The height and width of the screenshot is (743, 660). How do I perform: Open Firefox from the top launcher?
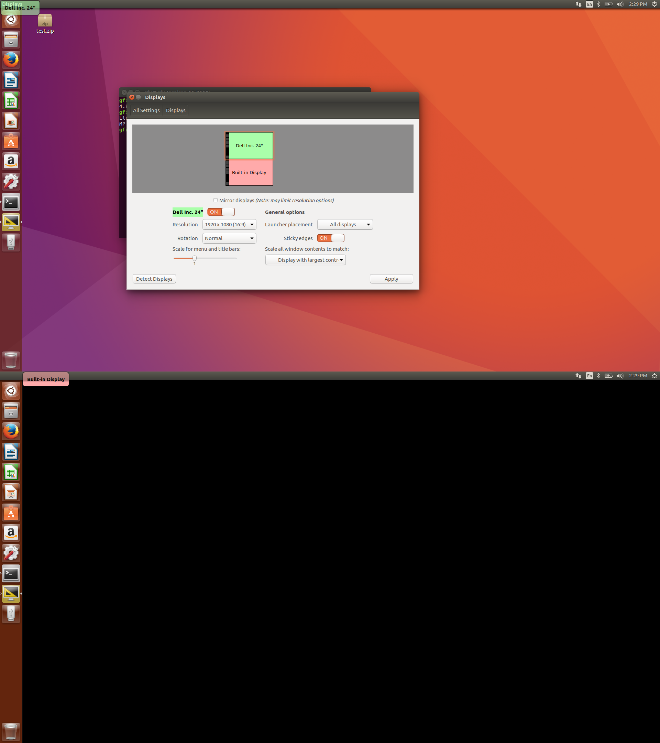[x=11, y=60]
